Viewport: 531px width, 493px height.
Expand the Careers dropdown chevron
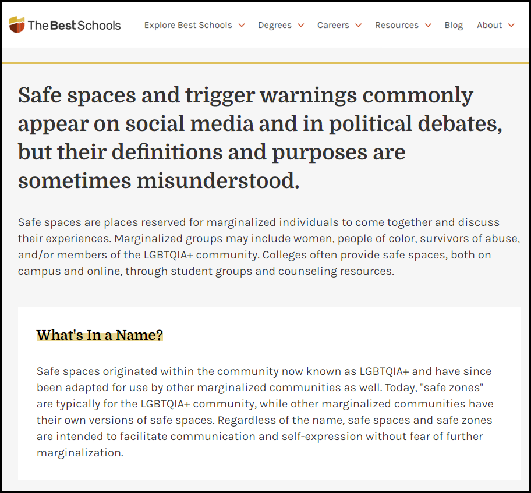tap(359, 25)
